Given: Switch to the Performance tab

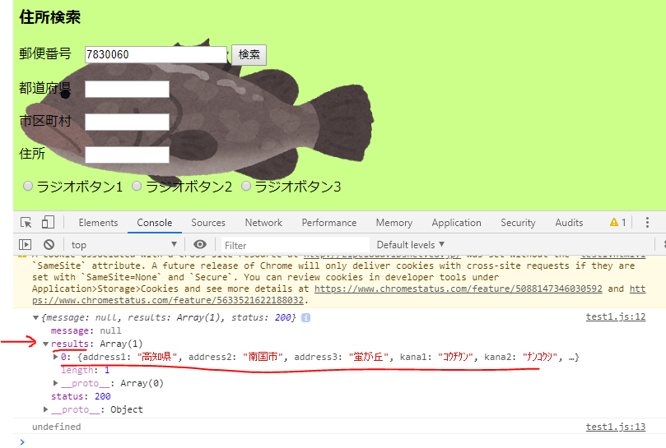Looking at the screenshot, I should point(329,223).
